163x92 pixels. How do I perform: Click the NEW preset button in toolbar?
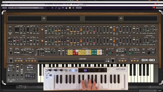pos(5,8)
